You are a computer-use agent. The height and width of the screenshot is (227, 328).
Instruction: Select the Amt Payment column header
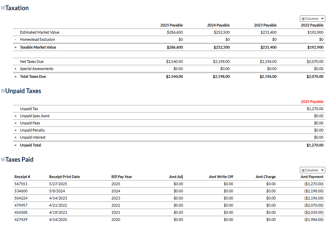(x=312, y=177)
